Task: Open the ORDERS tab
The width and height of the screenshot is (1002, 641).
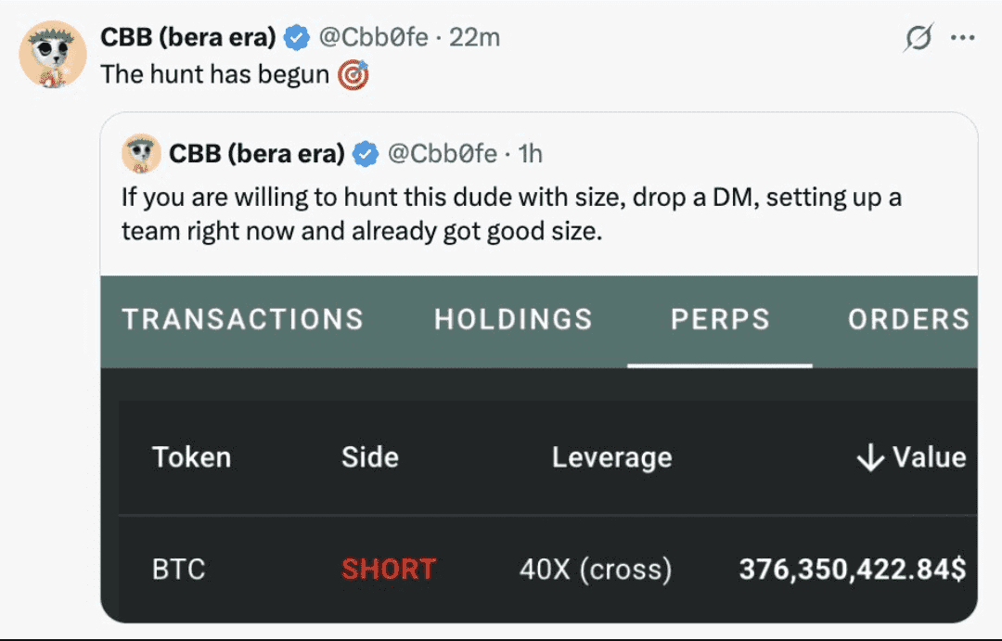Action: [x=908, y=319]
